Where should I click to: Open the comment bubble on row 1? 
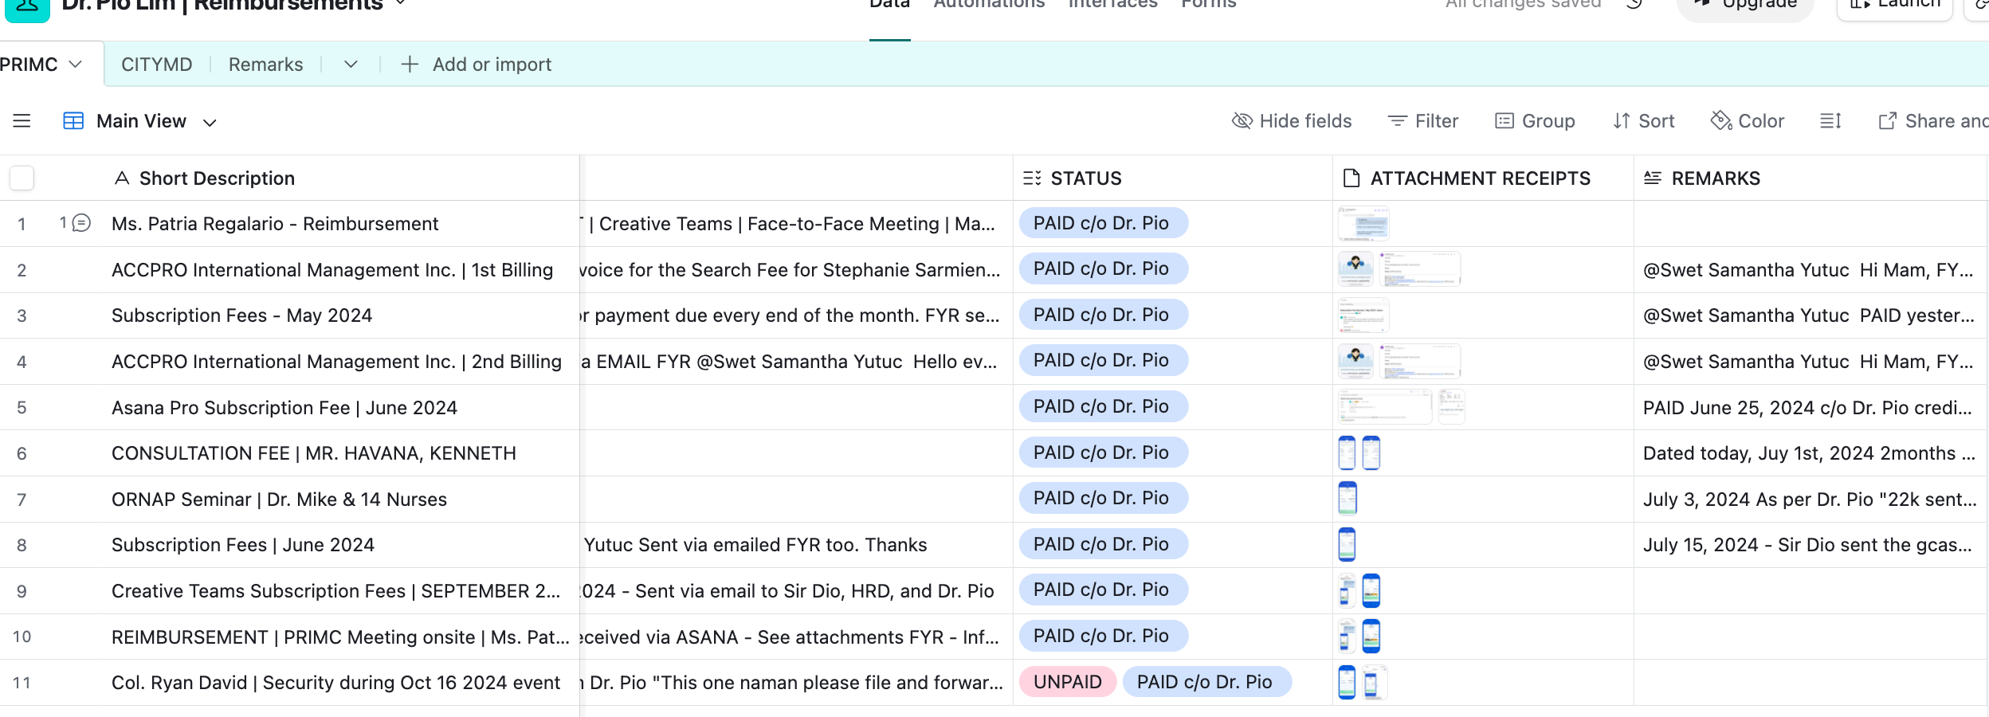point(81,223)
